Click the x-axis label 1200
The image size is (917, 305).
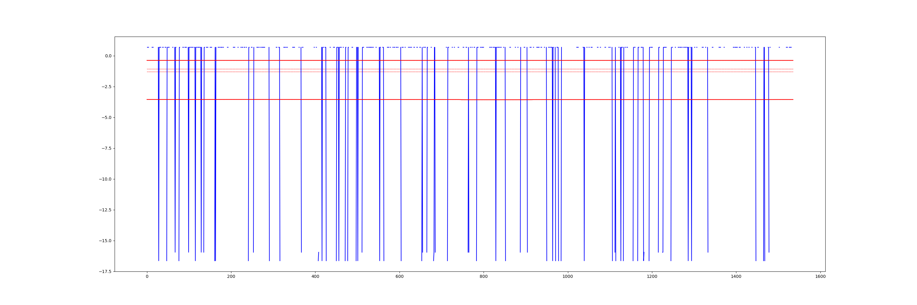coord(652,277)
